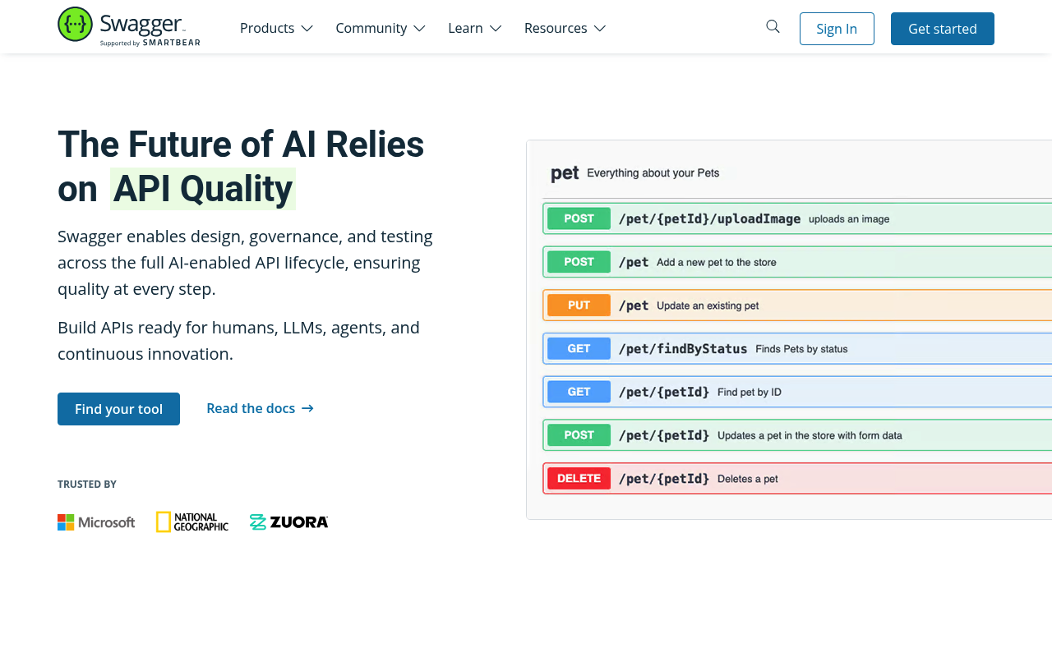This screenshot has height=657, width=1052.
Task: Expand the Resources dropdown chevron
Action: click(x=600, y=29)
